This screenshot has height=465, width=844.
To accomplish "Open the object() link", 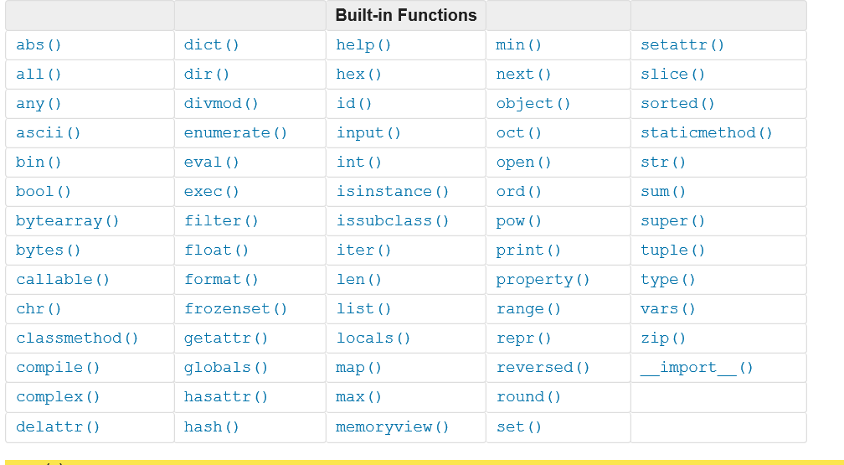I will click(x=533, y=103).
